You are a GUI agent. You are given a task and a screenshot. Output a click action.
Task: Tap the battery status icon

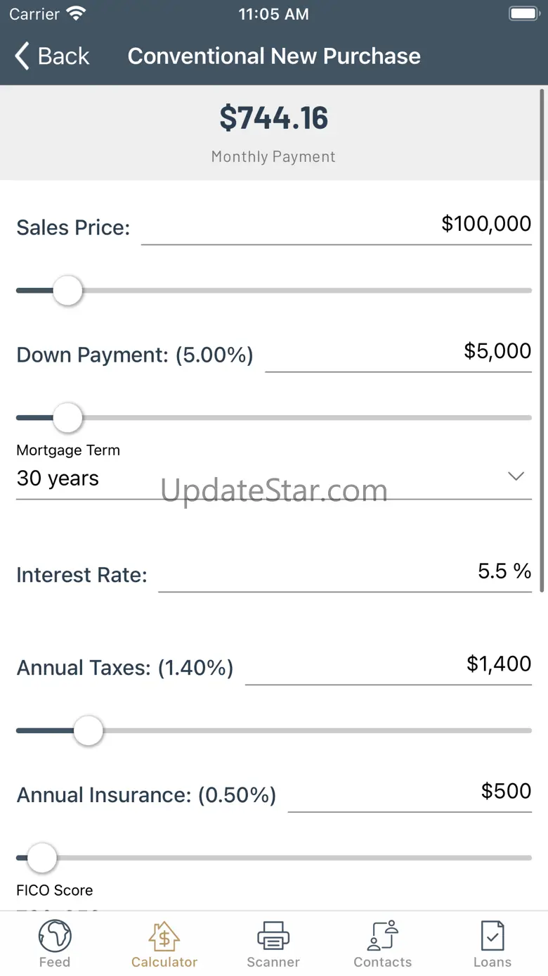point(523,14)
